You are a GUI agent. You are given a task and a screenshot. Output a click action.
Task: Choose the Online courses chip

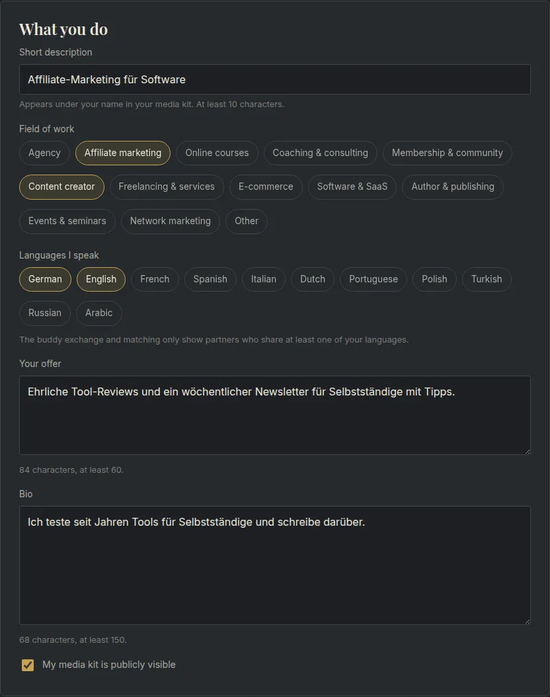217,153
